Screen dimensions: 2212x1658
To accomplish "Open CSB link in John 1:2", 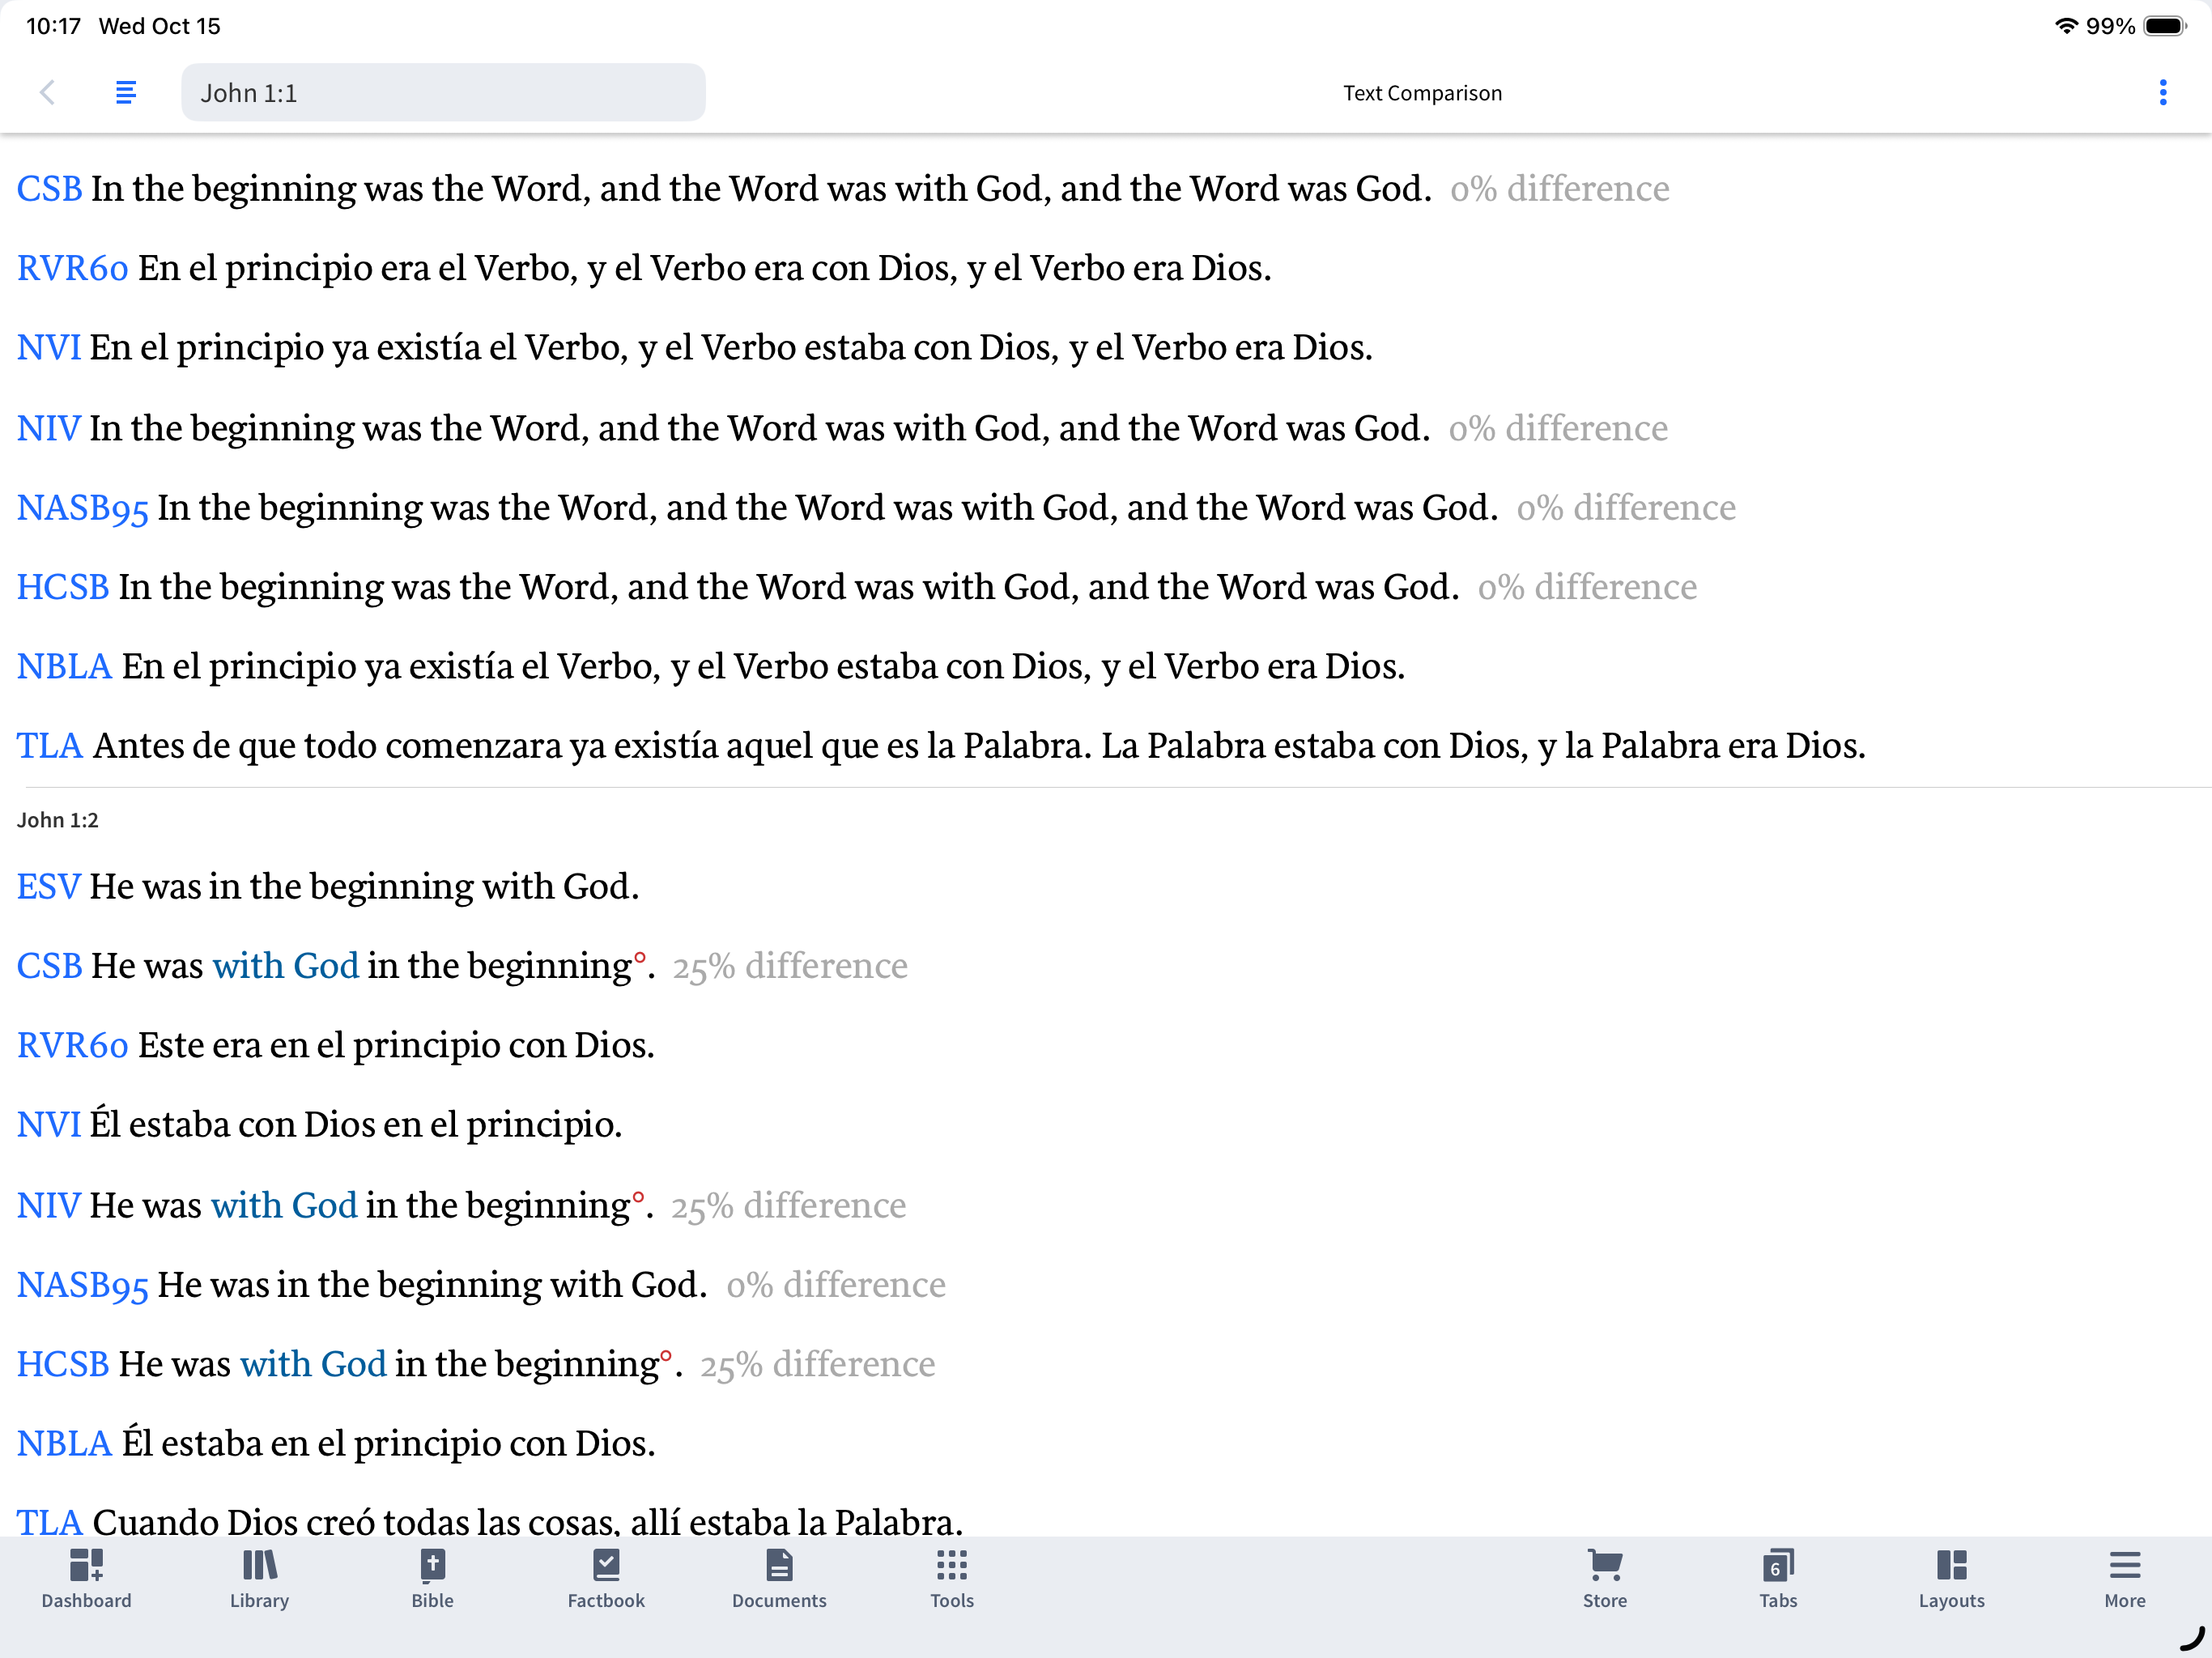I will coord(49,966).
